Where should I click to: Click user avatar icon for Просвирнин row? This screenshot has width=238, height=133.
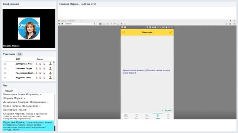click(51, 73)
